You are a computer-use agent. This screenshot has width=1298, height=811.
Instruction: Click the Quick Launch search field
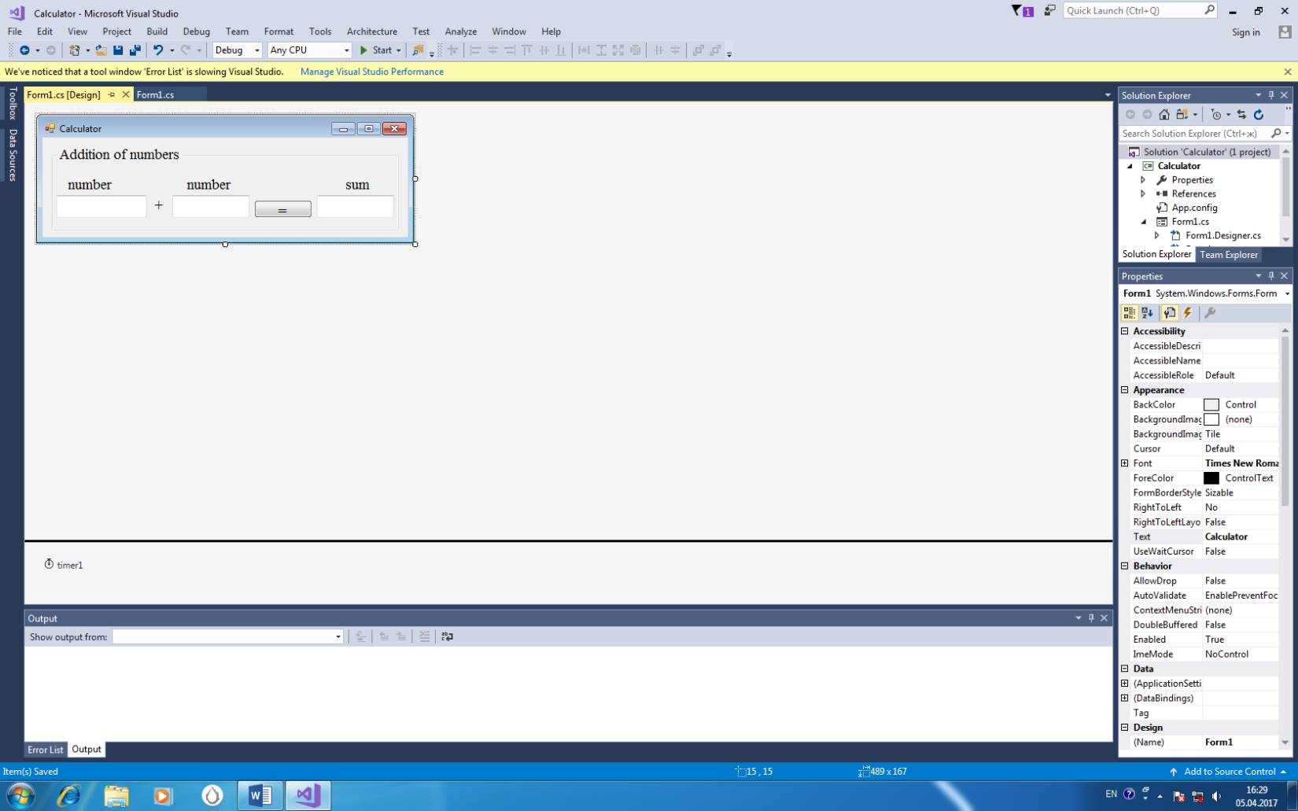point(1133,10)
